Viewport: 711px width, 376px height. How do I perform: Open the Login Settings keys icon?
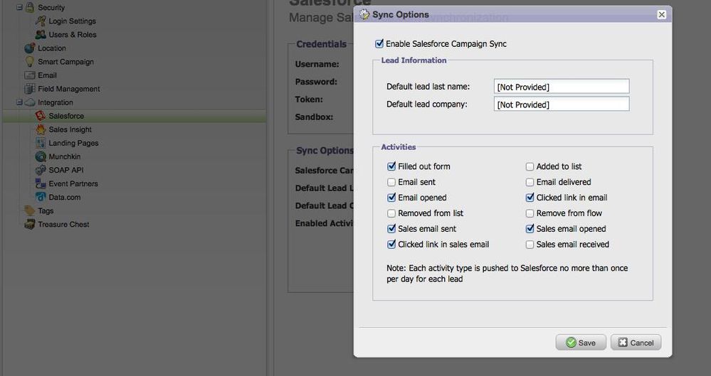coord(41,21)
